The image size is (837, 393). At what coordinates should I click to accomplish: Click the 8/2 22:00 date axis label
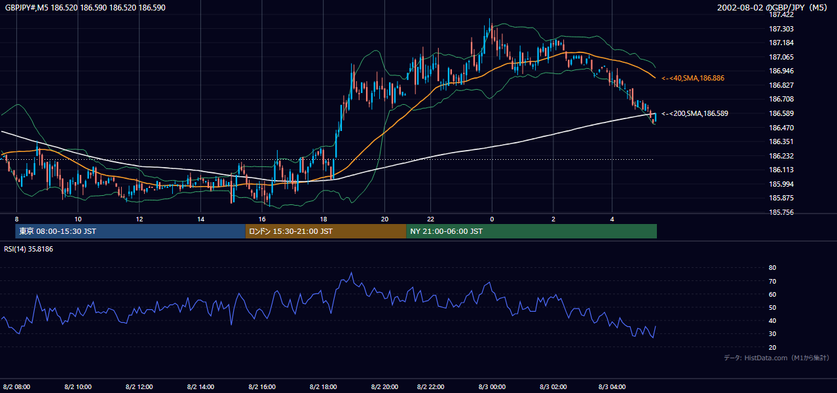pos(430,387)
